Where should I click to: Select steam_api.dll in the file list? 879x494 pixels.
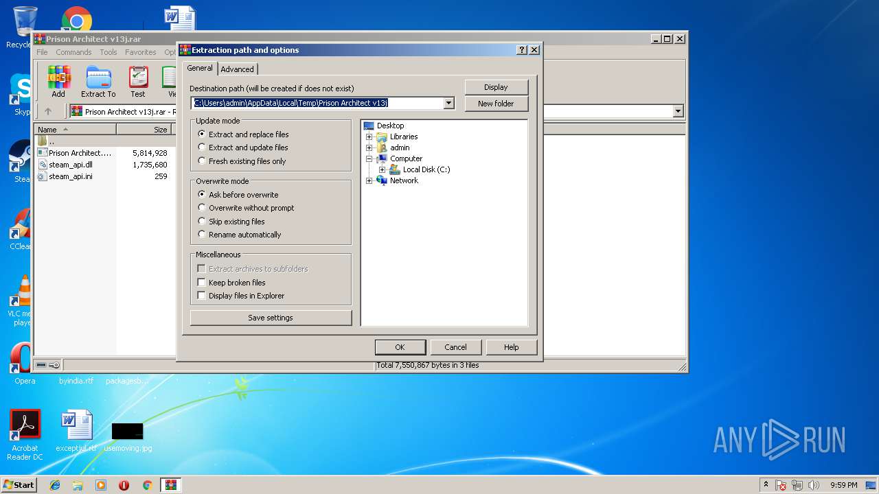[x=70, y=165]
